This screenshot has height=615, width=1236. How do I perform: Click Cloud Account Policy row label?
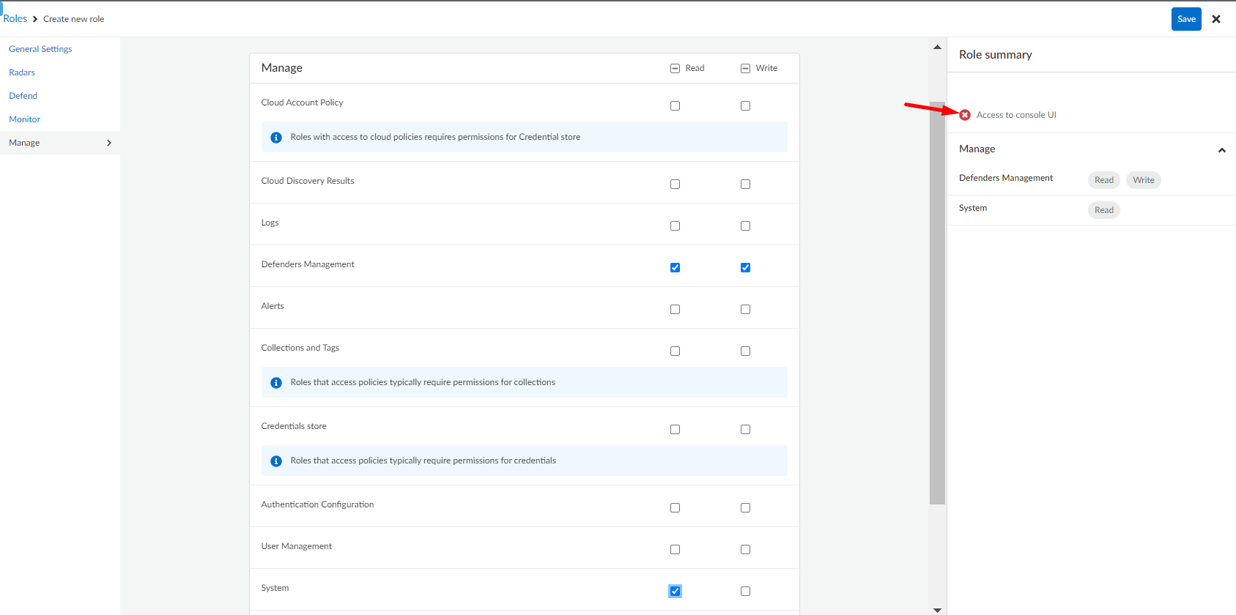click(302, 102)
